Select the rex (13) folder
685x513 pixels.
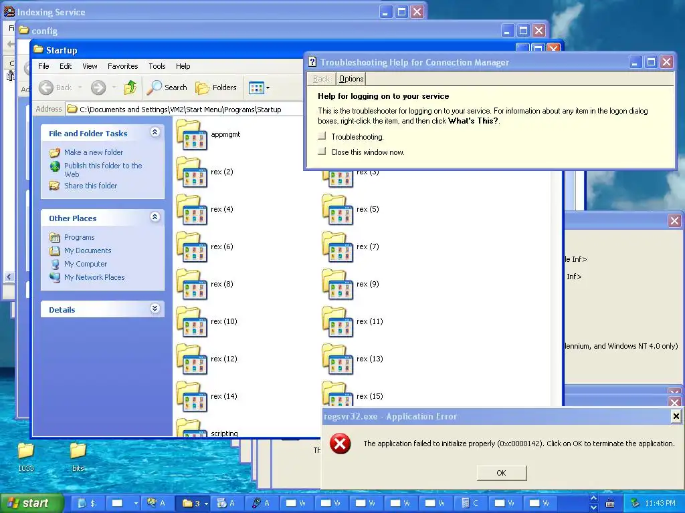(x=337, y=359)
